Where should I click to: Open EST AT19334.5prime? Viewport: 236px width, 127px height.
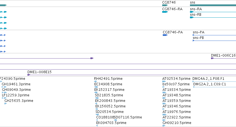pos(177,90)
